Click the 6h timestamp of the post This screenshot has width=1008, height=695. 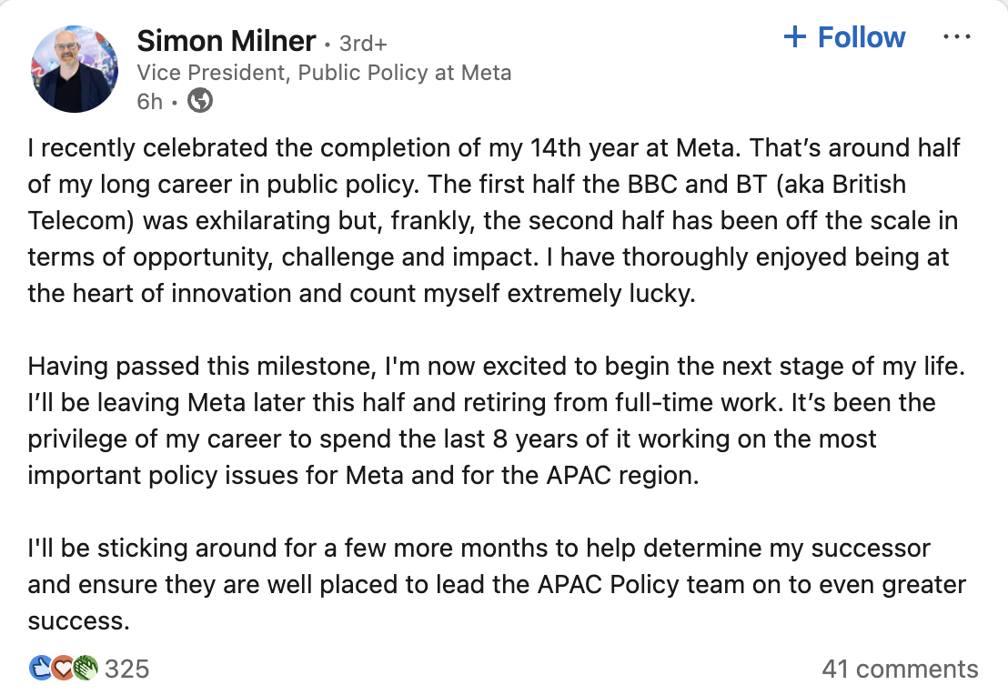pyautogui.click(x=149, y=101)
